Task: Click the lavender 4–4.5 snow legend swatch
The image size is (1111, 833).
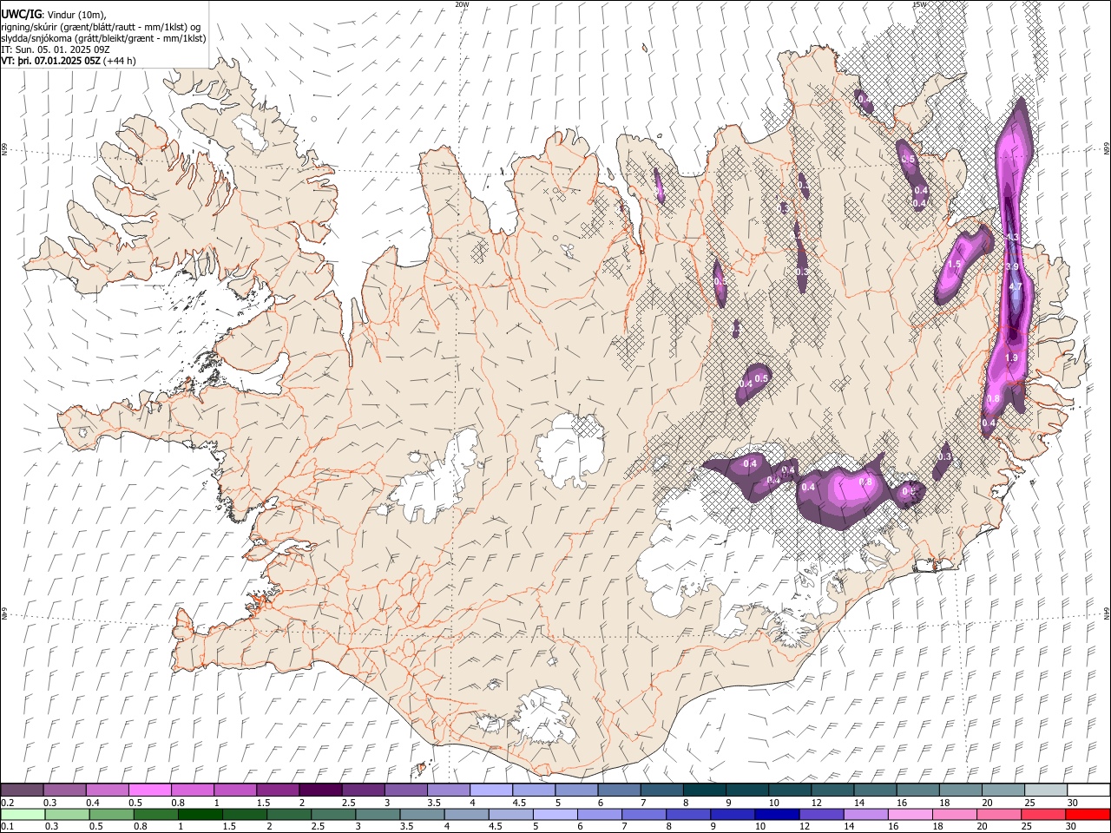Action: pos(490,790)
